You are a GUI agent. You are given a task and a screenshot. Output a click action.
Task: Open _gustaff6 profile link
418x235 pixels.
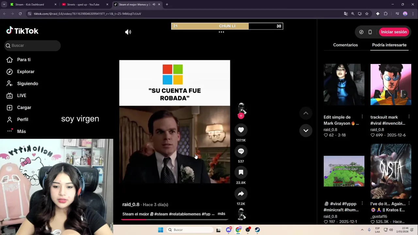click(379, 216)
